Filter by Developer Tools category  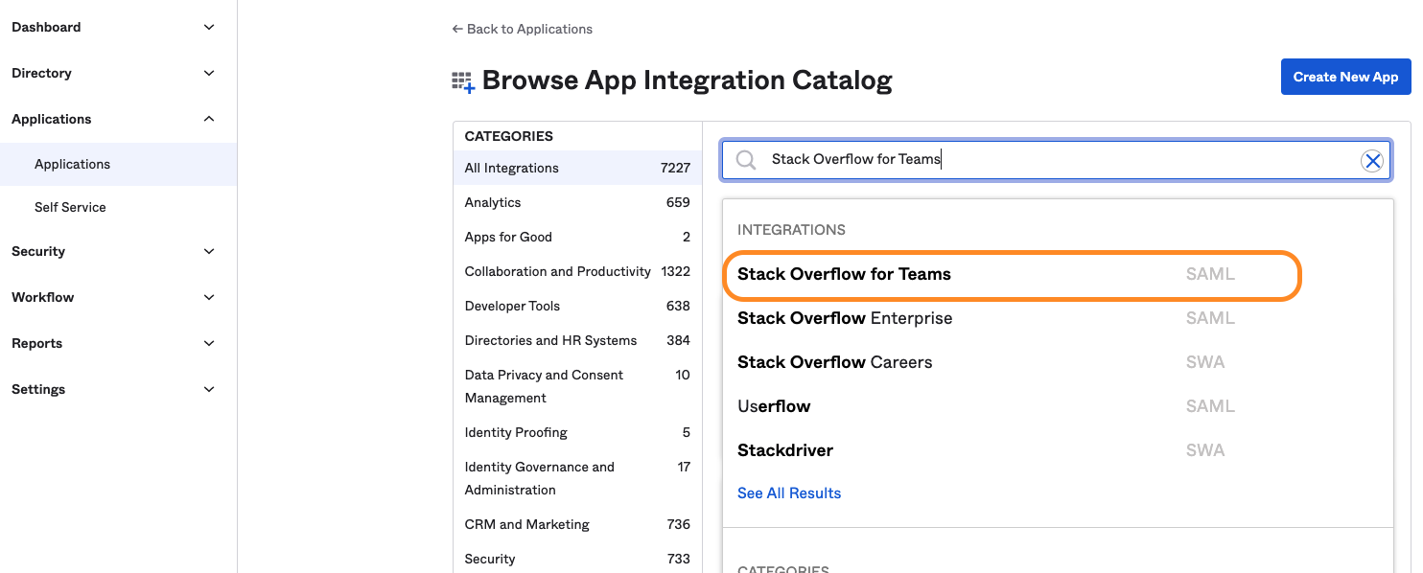(577, 306)
